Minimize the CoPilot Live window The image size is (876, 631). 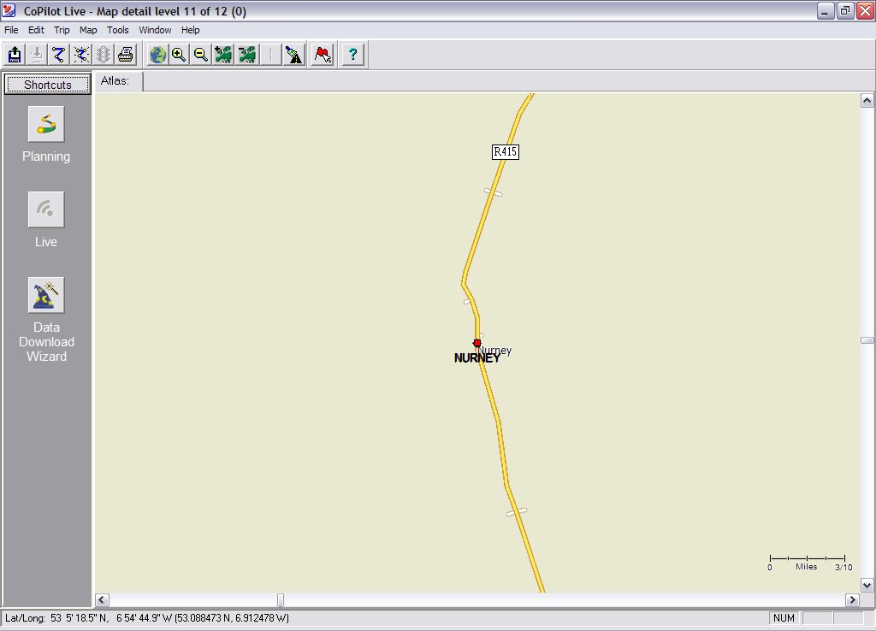(x=826, y=10)
